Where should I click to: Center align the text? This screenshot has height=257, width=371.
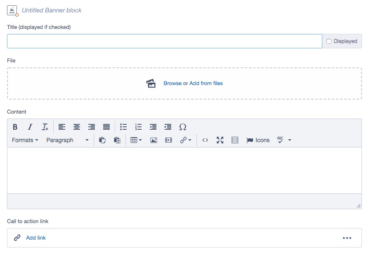[x=77, y=127]
